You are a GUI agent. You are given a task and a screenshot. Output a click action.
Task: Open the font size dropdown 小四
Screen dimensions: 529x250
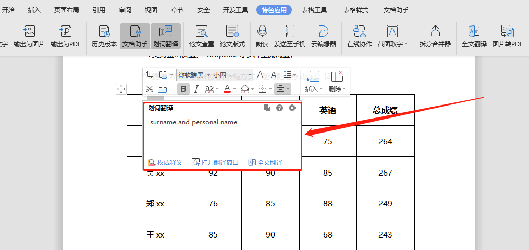point(232,75)
